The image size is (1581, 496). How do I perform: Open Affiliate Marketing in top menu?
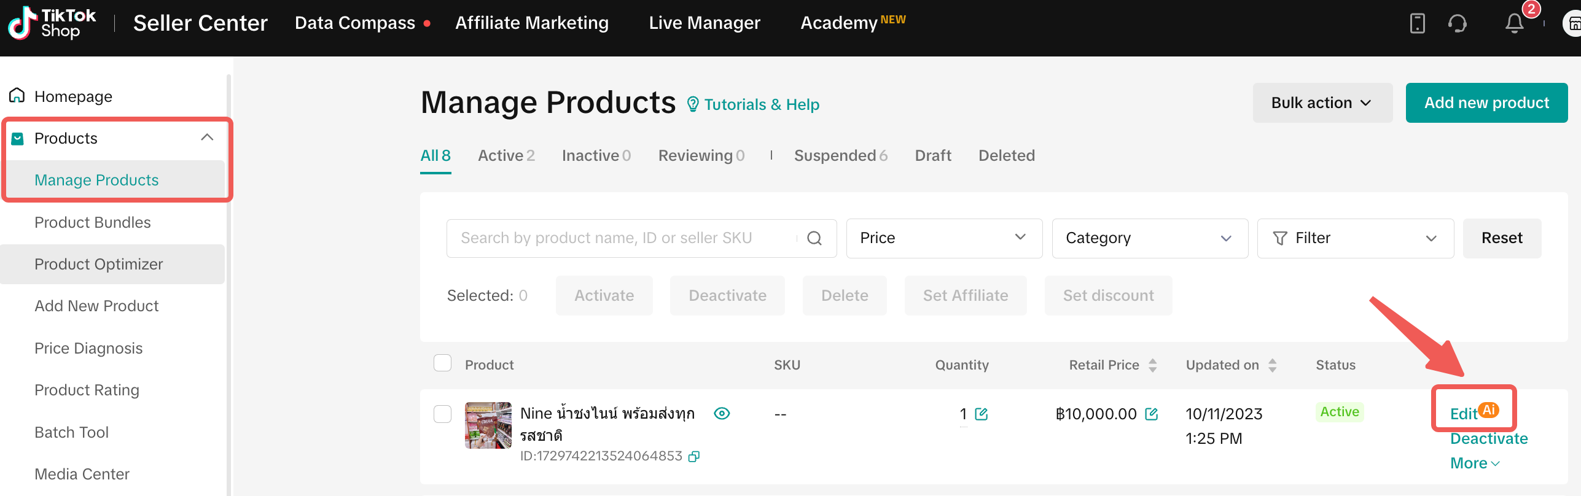[x=531, y=23]
